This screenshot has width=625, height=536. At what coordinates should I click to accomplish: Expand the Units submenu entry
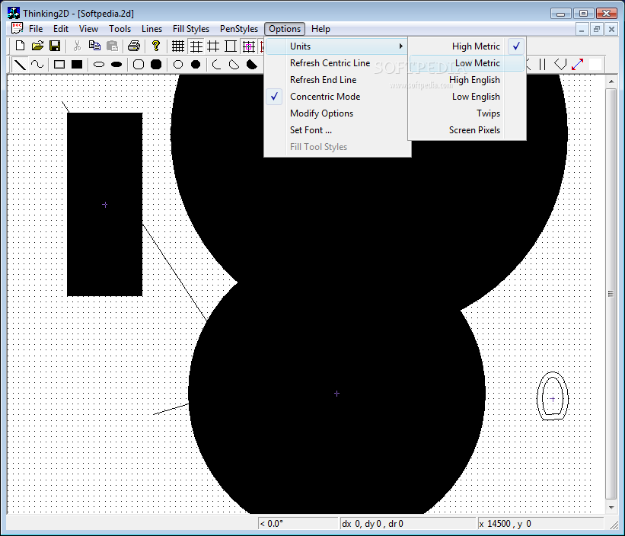(x=336, y=46)
